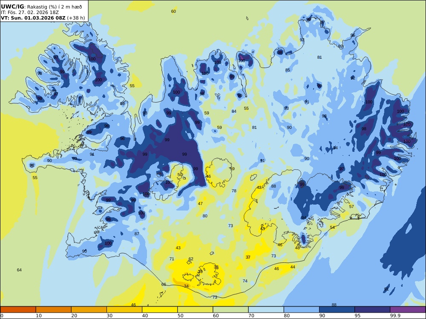426x319 pixels.
Task: Click the purple above-99.9 legend swatch
Action: click(x=408, y=310)
